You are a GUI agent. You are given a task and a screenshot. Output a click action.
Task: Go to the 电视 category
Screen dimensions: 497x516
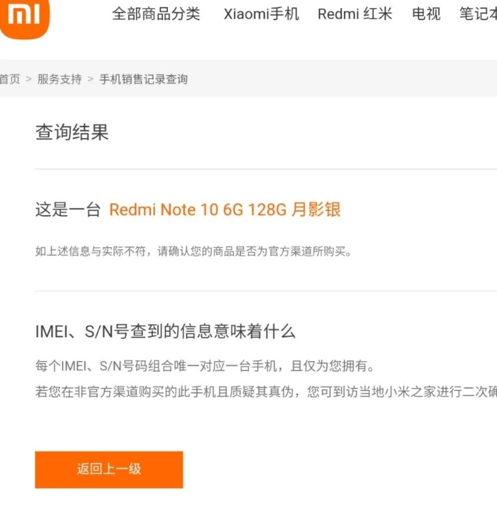pos(426,14)
